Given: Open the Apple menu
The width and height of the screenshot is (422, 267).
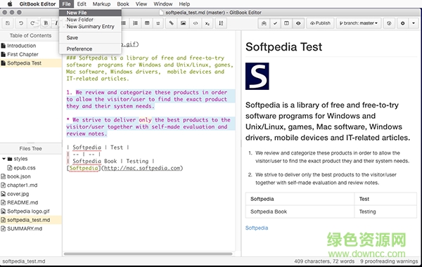Looking at the screenshot, I should pos(10,4).
